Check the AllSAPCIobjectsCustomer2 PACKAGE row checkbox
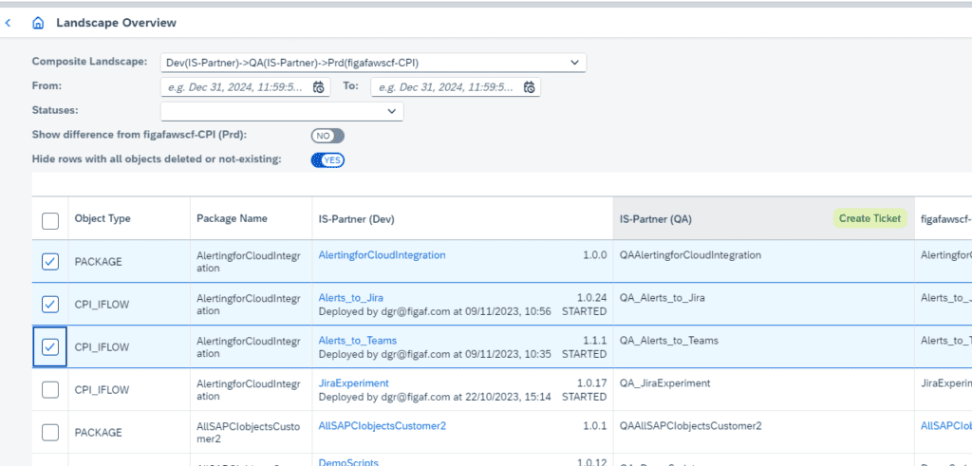Screen dimensions: 972x466 point(50,433)
